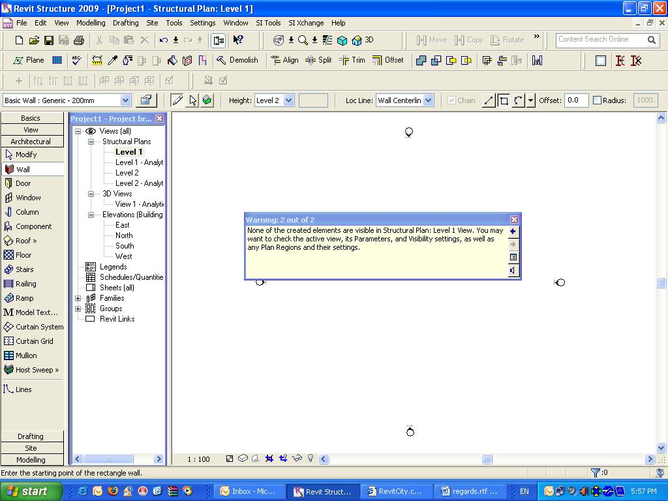
Task: Open the wall type dropdown
Action: point(125,100)
